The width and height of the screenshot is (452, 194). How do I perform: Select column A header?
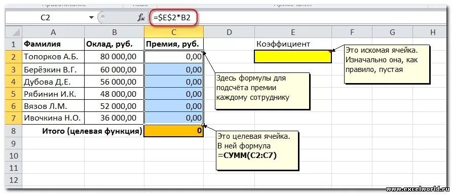point(53,32)
